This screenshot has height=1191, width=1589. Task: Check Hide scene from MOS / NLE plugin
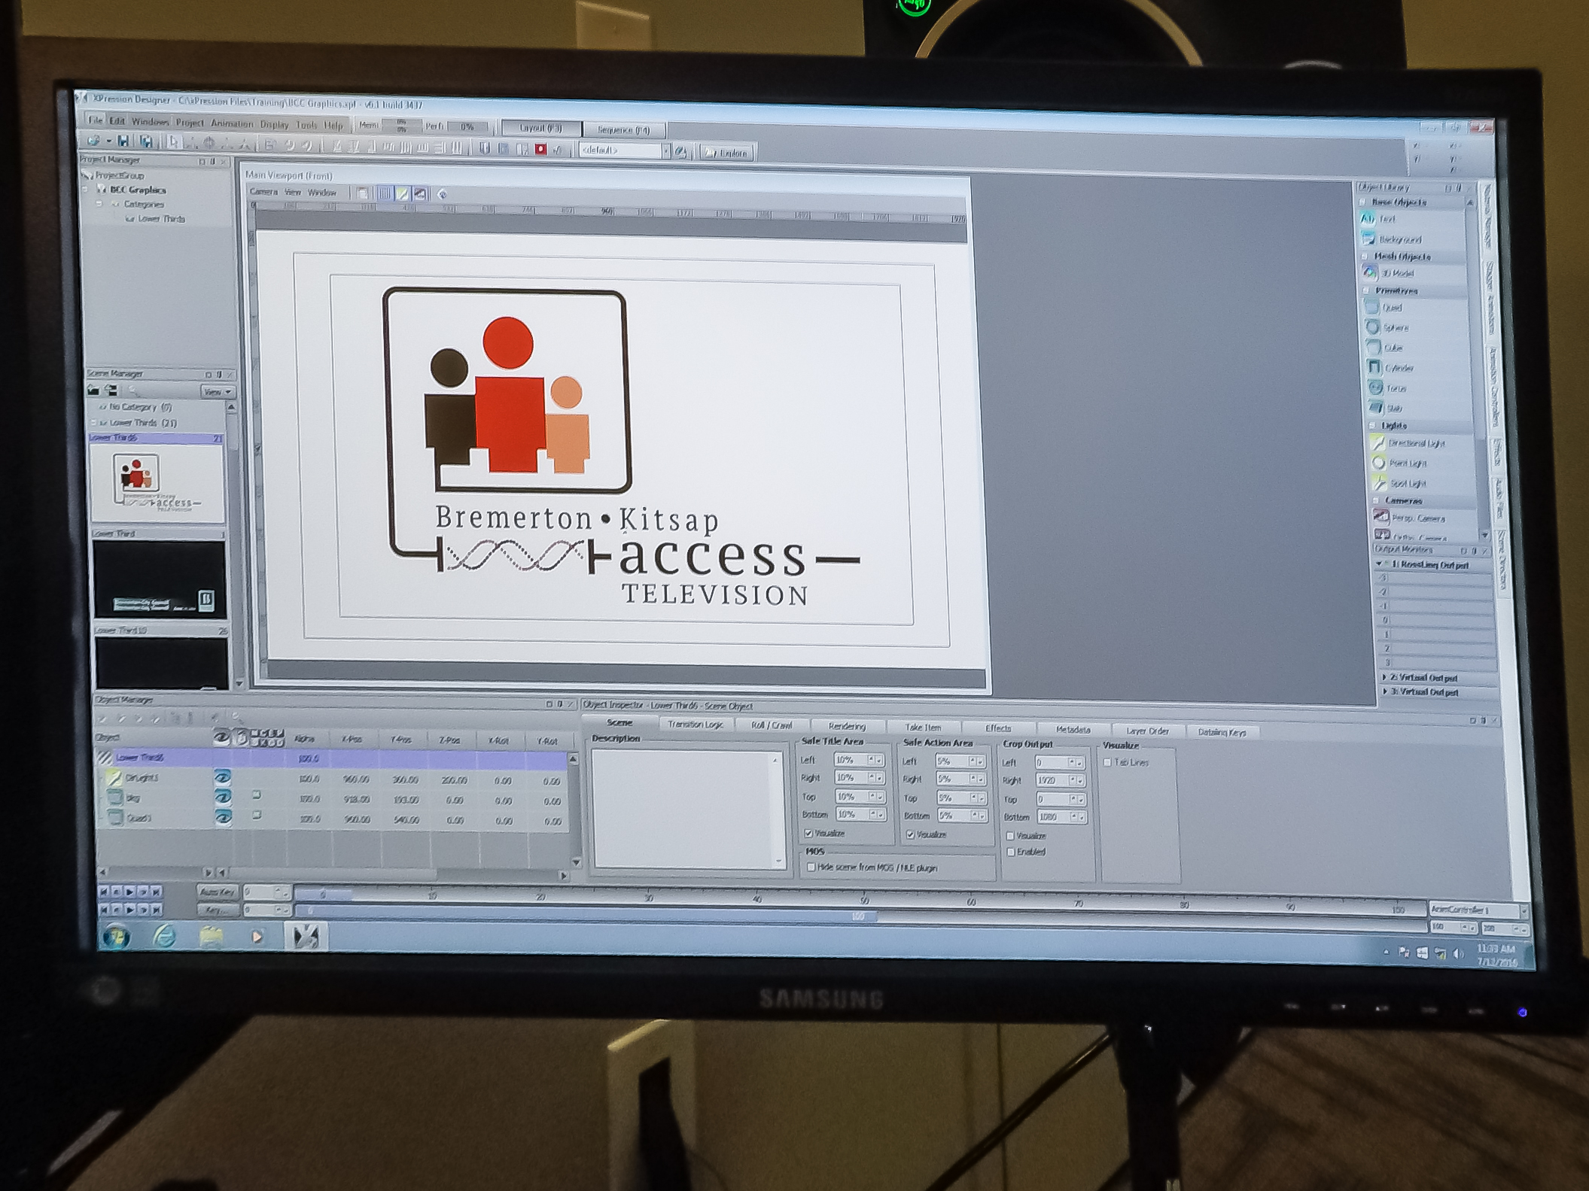[811, 867]
